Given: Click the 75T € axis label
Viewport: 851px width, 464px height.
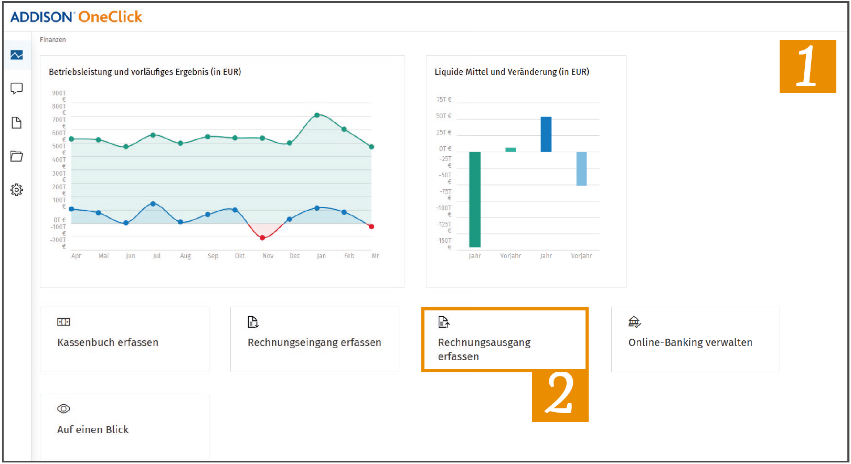Looking at the screenshot, I should click(444, 100).
